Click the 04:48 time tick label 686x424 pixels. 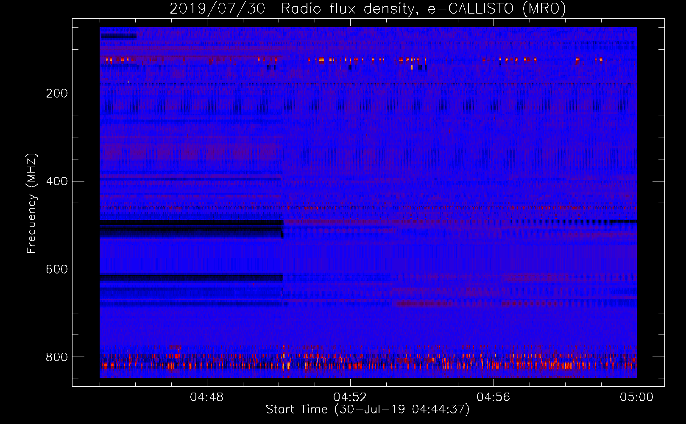tap(207, 397)
